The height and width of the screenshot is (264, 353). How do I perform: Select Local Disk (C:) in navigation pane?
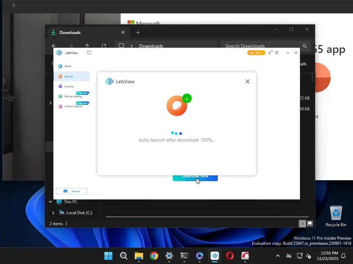[79, 212]
